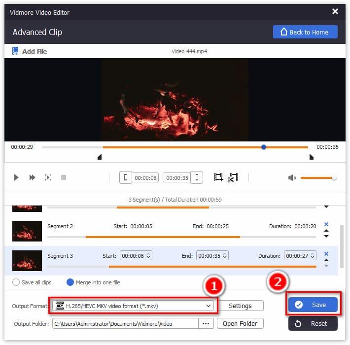Open the Output Format dropdown
This screenshot has width=350, height=345.
click(133, 306)
